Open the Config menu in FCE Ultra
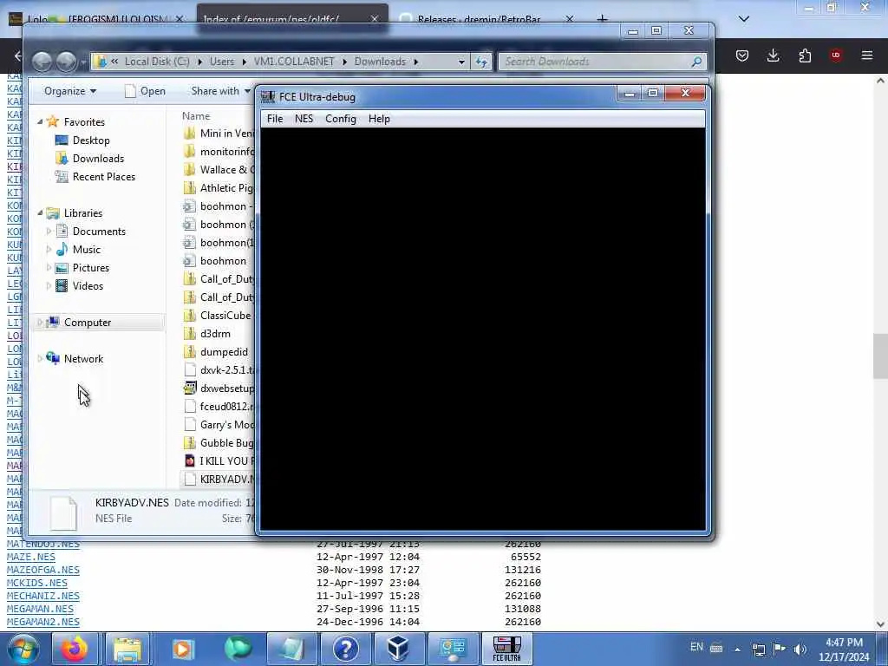888x666 pixels. 340,119
